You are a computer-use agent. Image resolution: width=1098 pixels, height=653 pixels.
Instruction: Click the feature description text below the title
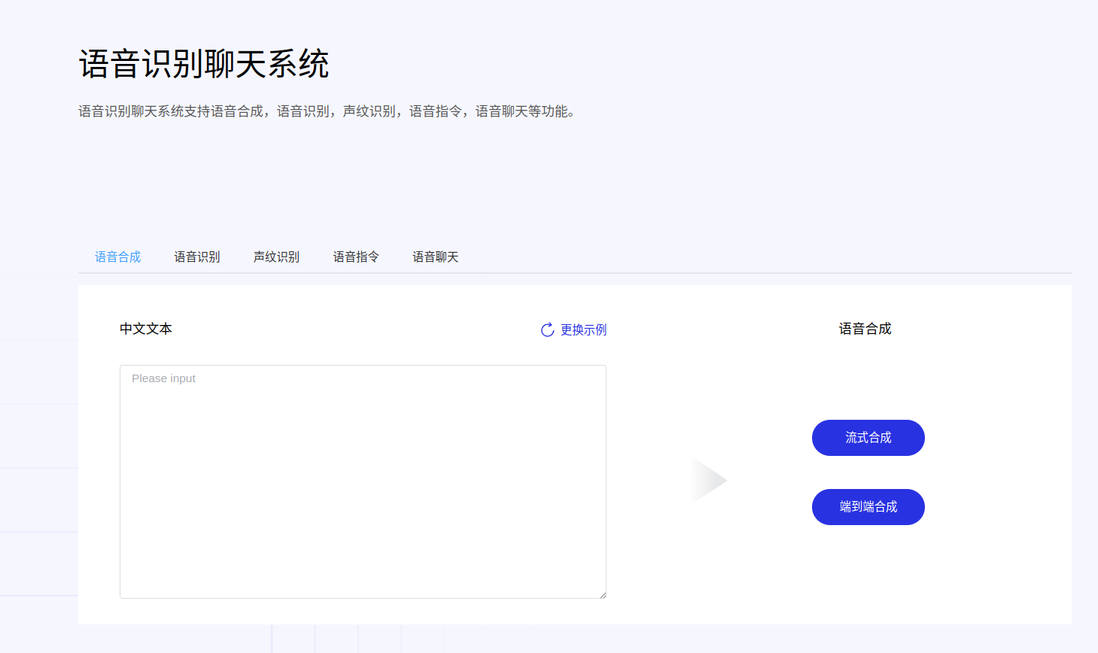(x=327, y=111)
